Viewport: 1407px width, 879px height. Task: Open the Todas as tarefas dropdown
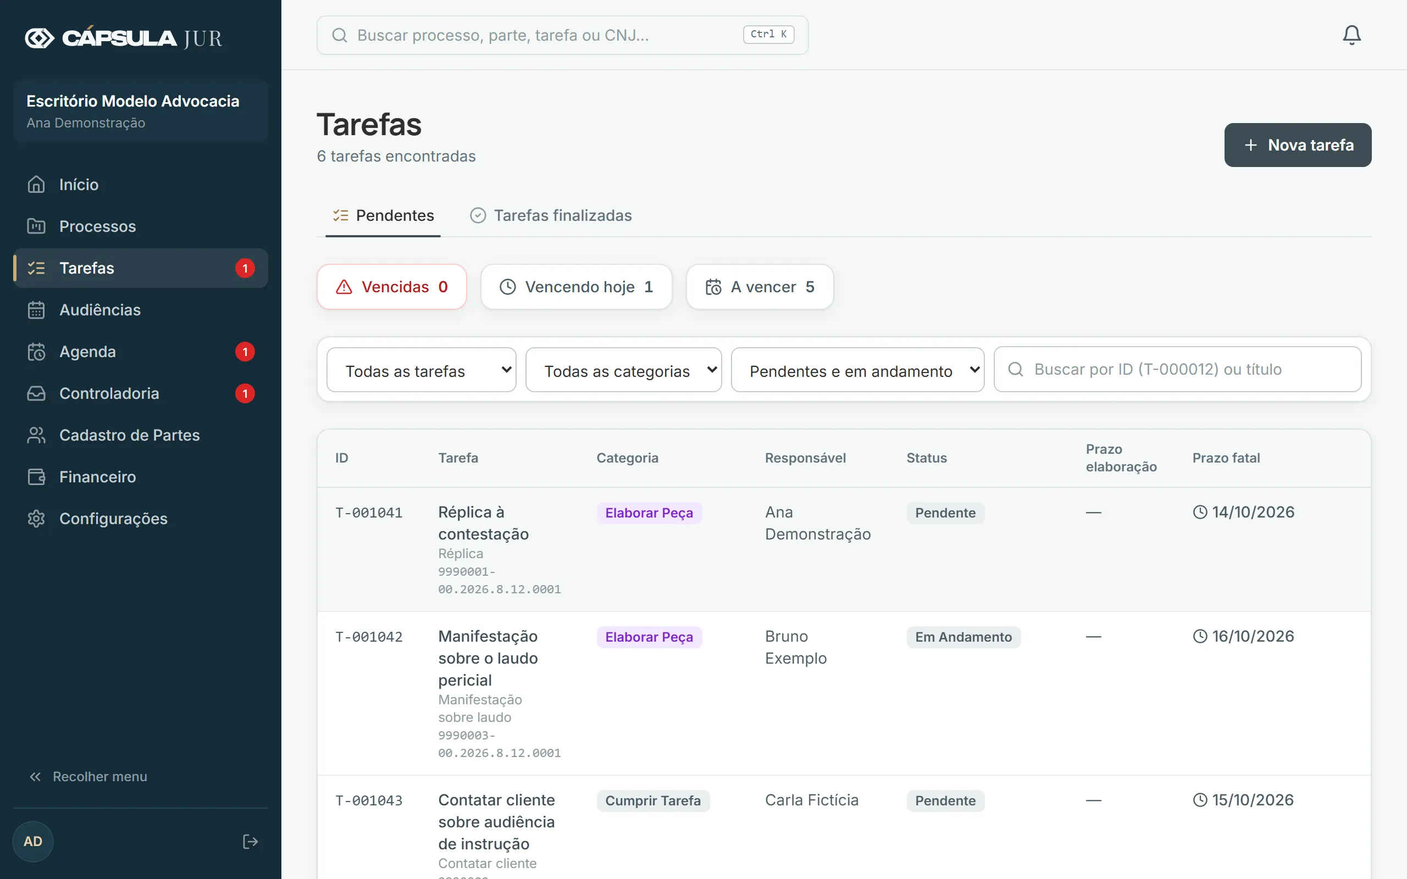422,370
